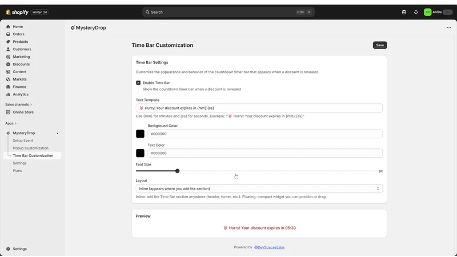The image size is (457, 257).
Task: Click the Save button
Action: tap(380, 45)
